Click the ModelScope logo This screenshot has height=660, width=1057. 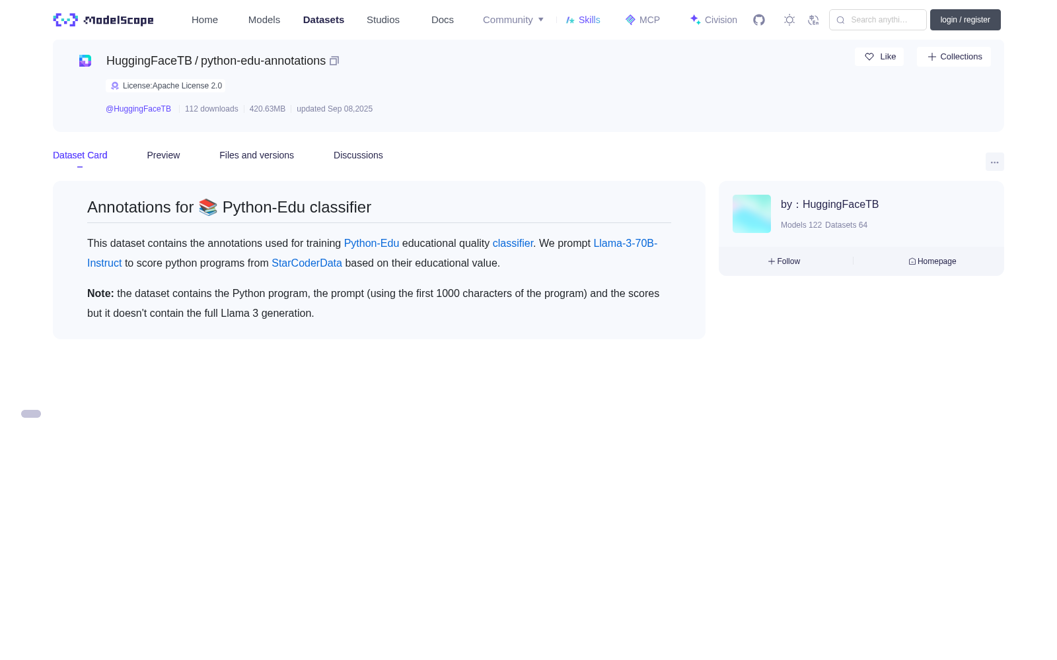[103, 20]
